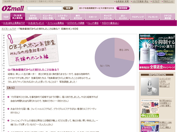Open the TOP navigation tab
Image resolution: width=177 pixels, height=132 pixels.
coord(6,17)
